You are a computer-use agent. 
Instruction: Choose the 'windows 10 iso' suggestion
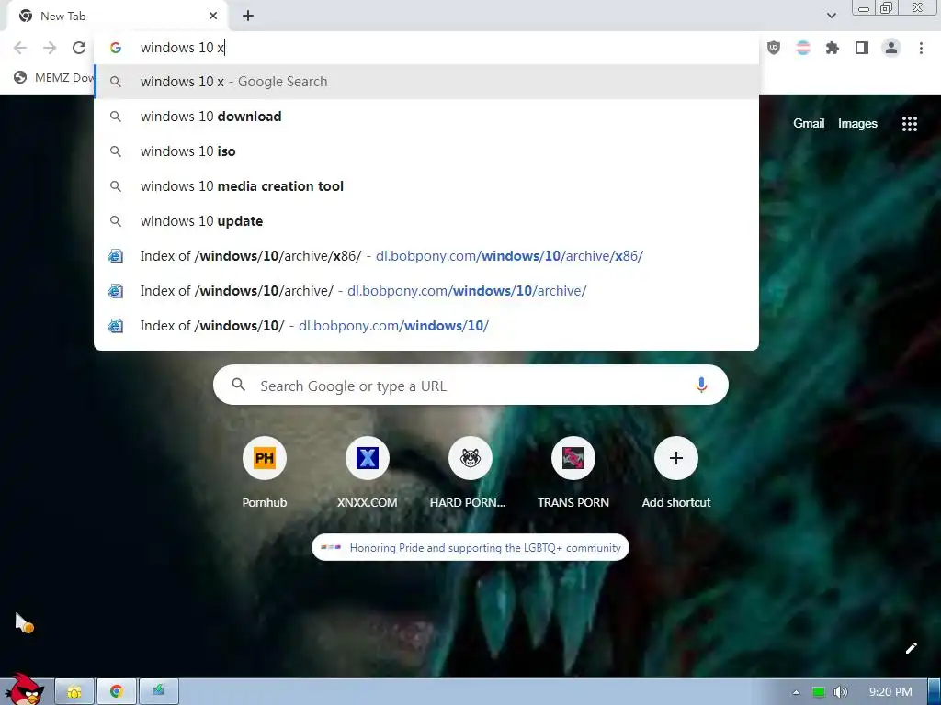pos(426,151)
